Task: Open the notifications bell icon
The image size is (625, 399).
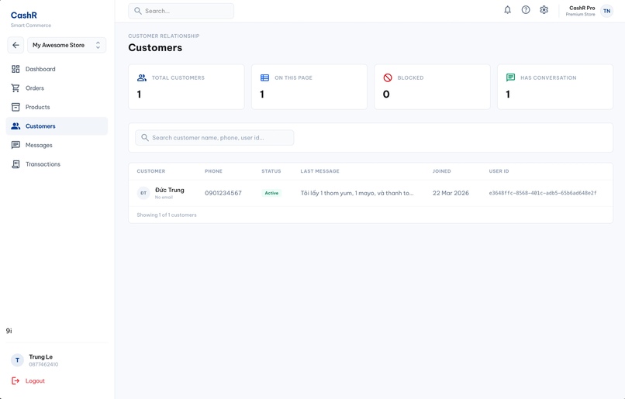Action: pos(507,10)
